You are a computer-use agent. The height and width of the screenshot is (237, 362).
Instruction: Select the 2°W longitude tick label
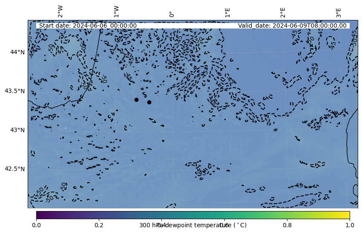(x=60, y=11)
